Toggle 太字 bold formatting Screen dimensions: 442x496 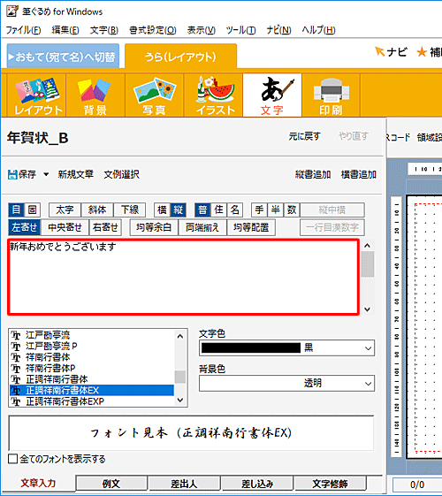pos(65,210)
